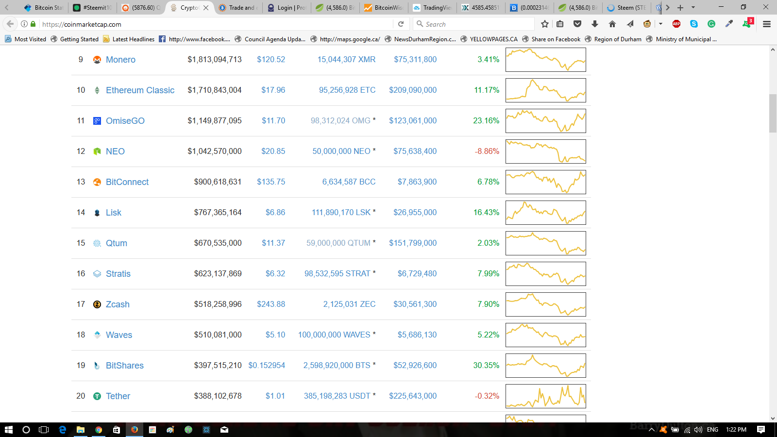Screen dimensions: 777x437
Task: Go to the Firefox home page
Action: click(x=612, y=24)
